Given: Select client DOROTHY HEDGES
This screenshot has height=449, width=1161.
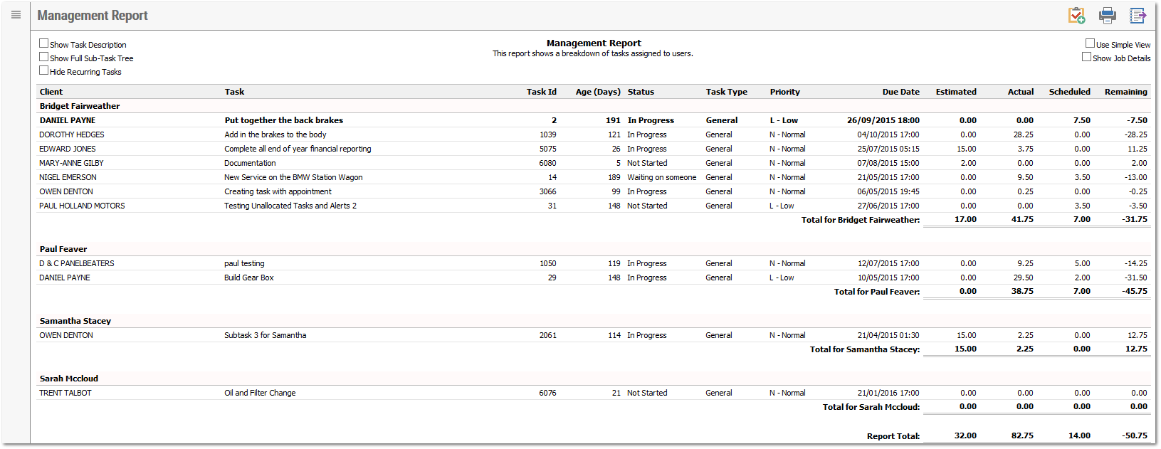Looking at the screenshot, I should [x=72, y=134].
